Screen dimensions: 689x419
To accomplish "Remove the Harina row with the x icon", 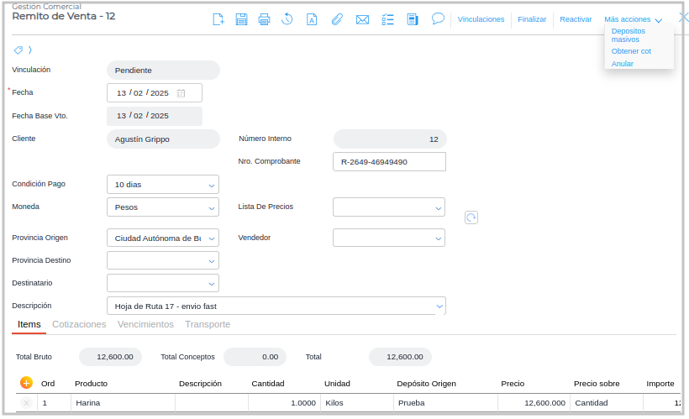I will click(26, 403).
